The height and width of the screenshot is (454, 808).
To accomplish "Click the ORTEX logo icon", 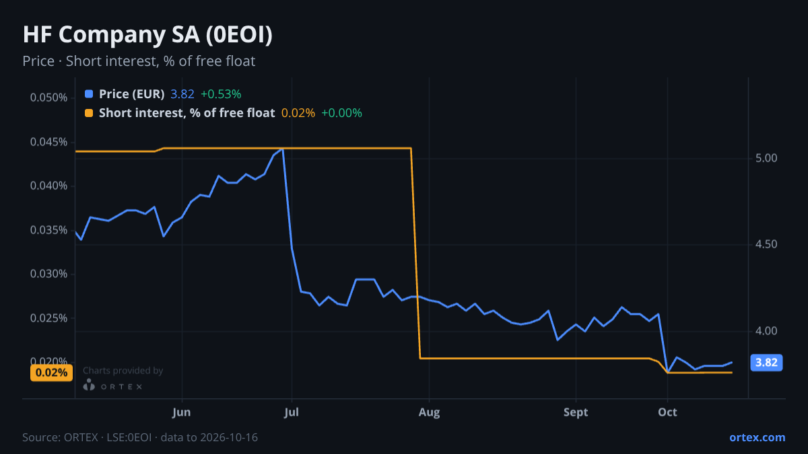I will click(x=89, y=385).
